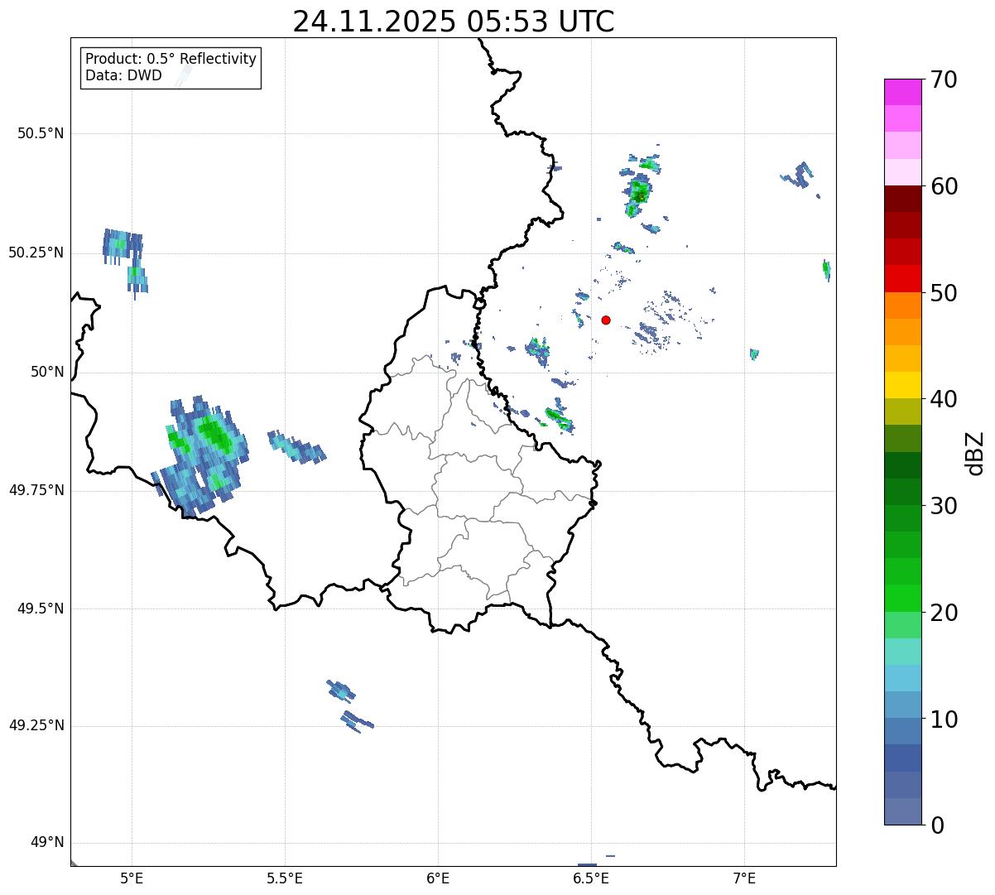Viewport: 995px width, 895px height.
Task: Click the large radar echo near 5.25°E 49.85°N
Action: pos(201,455)
